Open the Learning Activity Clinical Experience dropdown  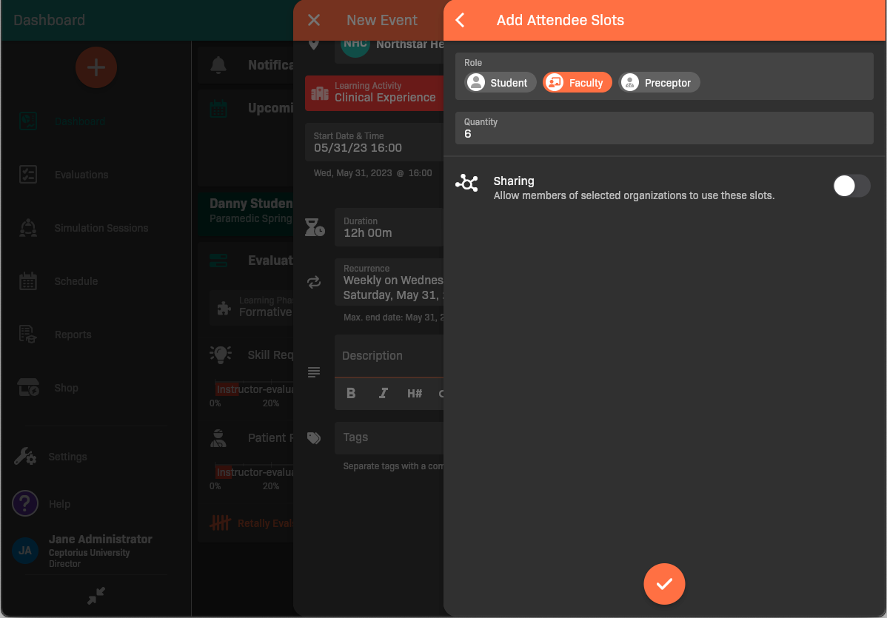click(375, 93)
